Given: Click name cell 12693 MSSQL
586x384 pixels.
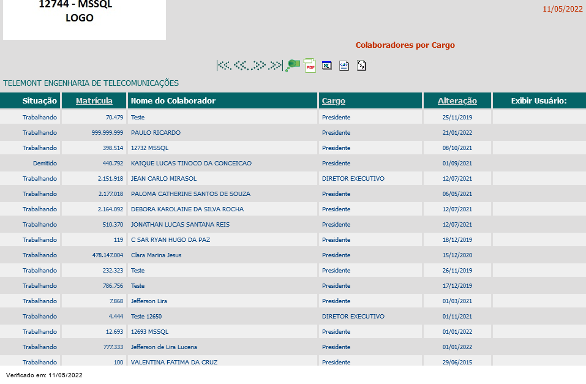Looking at the screenshot, I should point(150,332).
